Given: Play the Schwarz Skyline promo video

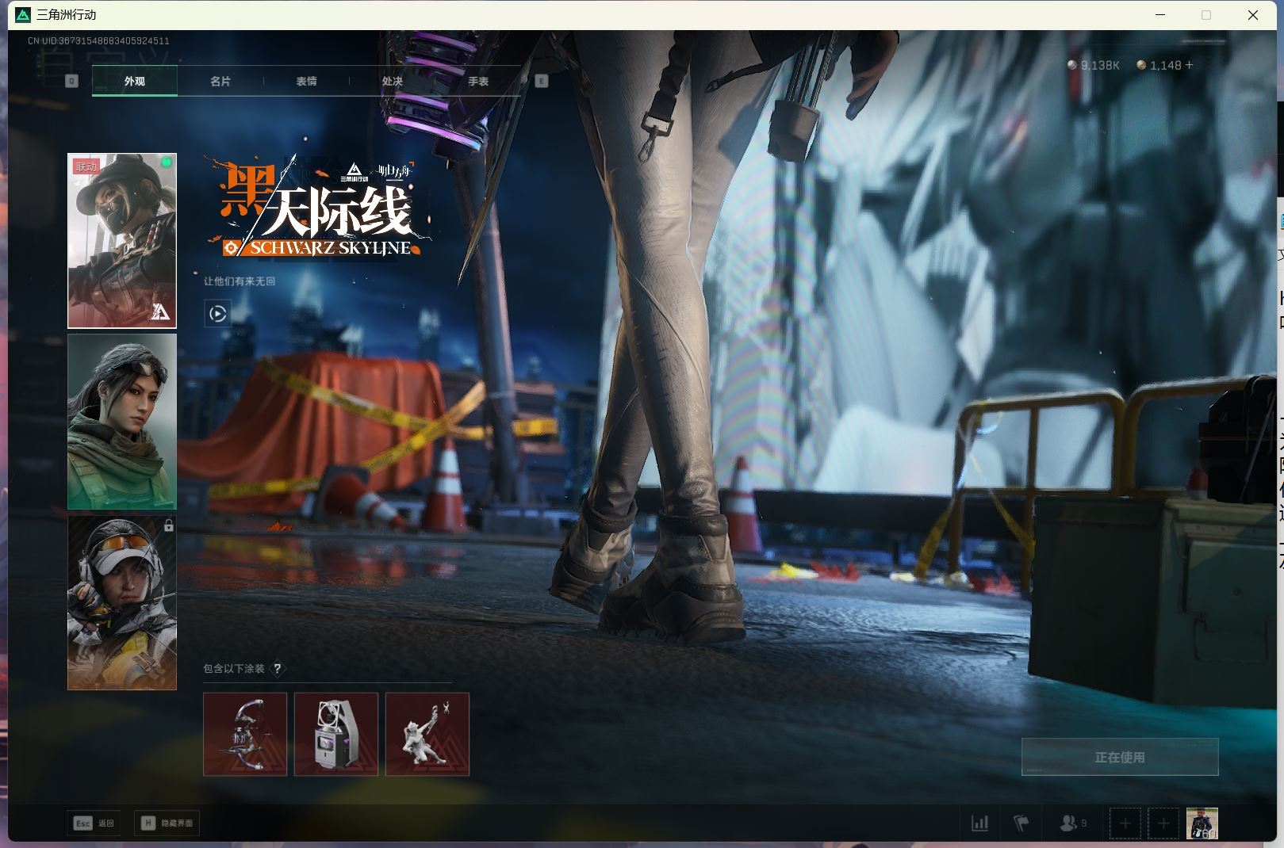Looking at the screenshot, I should point(218,314).
